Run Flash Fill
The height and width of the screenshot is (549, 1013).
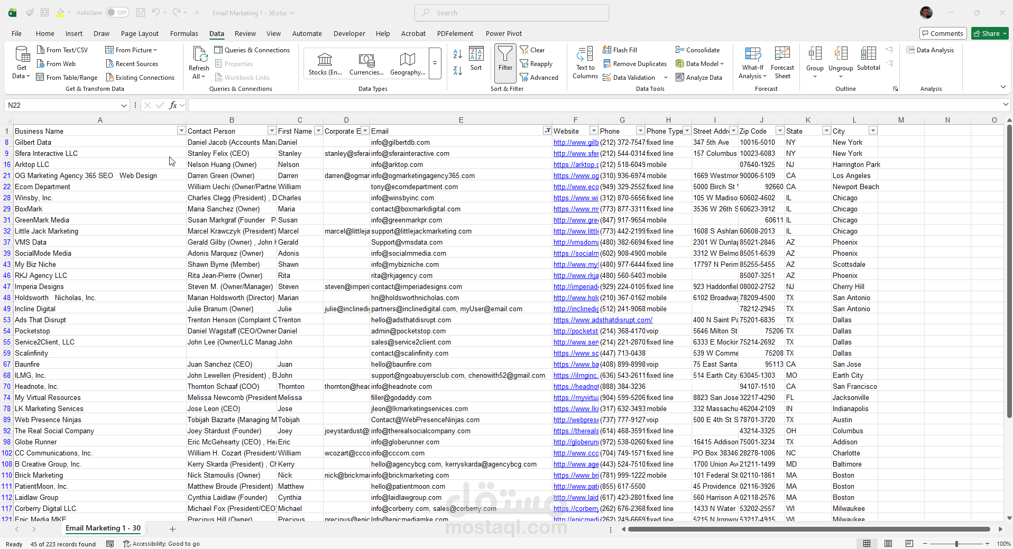tap(620, 50)
